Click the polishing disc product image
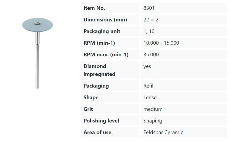The image size is (230, 141). coord(37,53)
